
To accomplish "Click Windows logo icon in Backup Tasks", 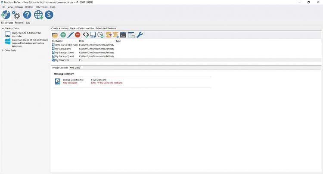I will point(8,41).
